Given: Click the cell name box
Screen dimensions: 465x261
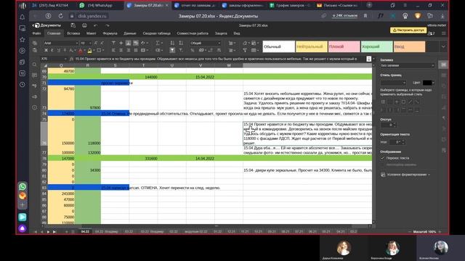Looking at the screenshot, I should pos(53,59).
